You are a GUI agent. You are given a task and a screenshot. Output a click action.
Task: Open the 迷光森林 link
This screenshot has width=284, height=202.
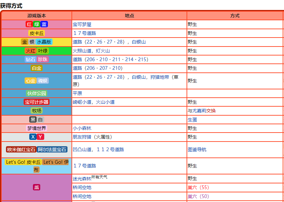coord(82,179)
